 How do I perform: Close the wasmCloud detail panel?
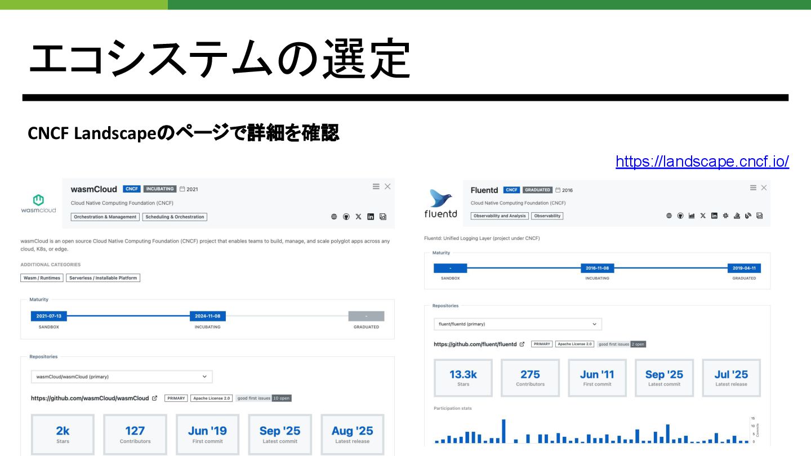[387, 186]
